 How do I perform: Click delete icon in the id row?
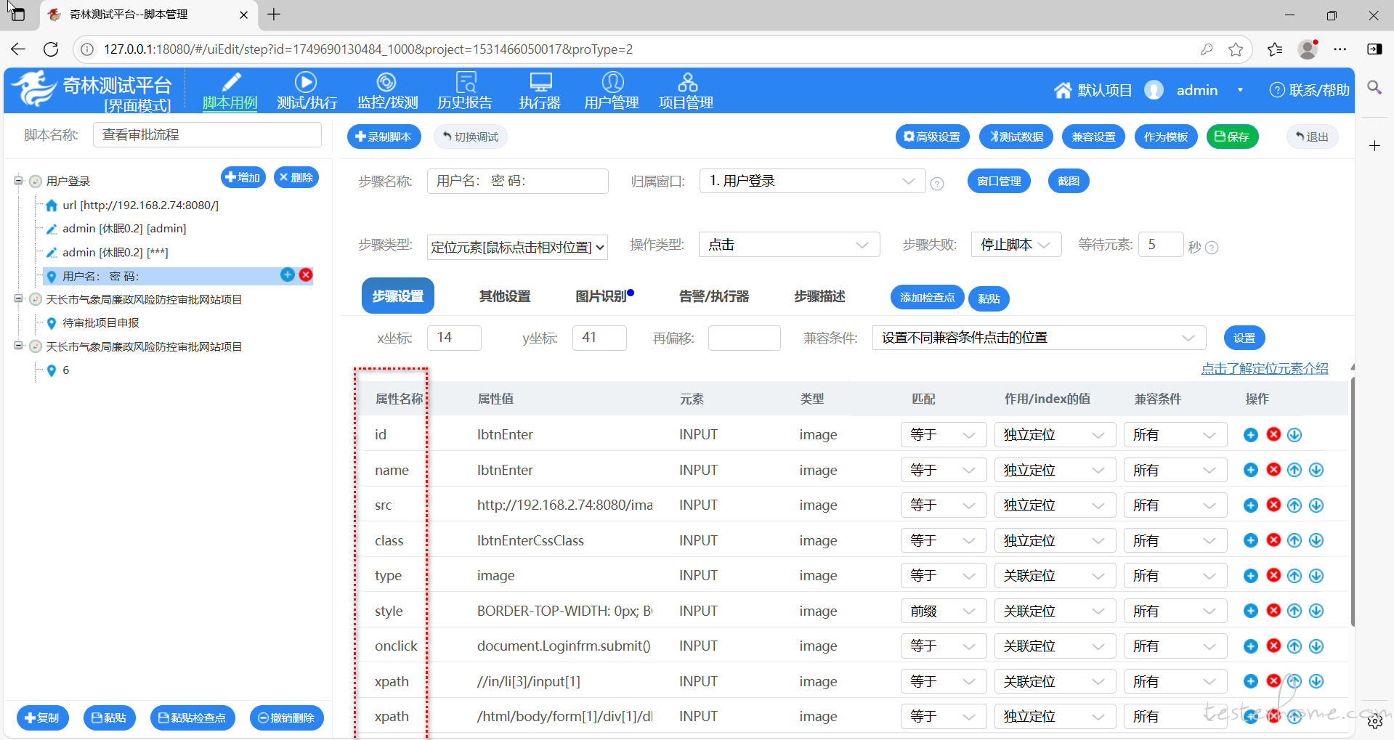pos(1273,434)
